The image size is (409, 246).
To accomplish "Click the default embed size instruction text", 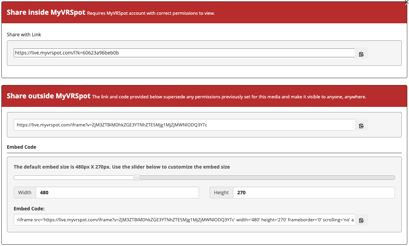I will click(122, 167).
